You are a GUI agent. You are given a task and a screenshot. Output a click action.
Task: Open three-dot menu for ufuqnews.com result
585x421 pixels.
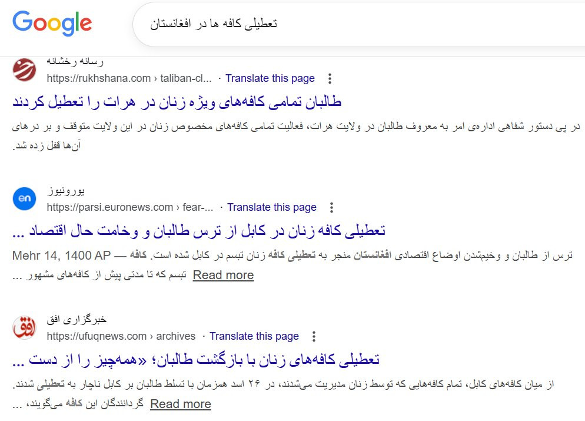(x=314, y=336)
